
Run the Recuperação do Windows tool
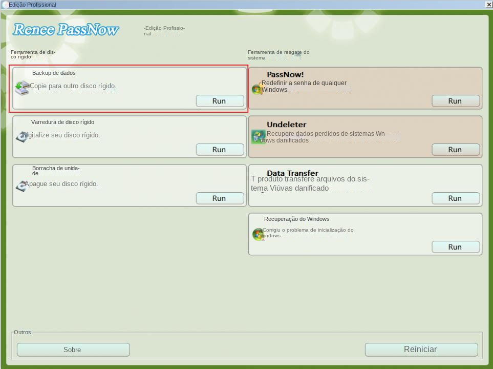[x=455, y=247]
